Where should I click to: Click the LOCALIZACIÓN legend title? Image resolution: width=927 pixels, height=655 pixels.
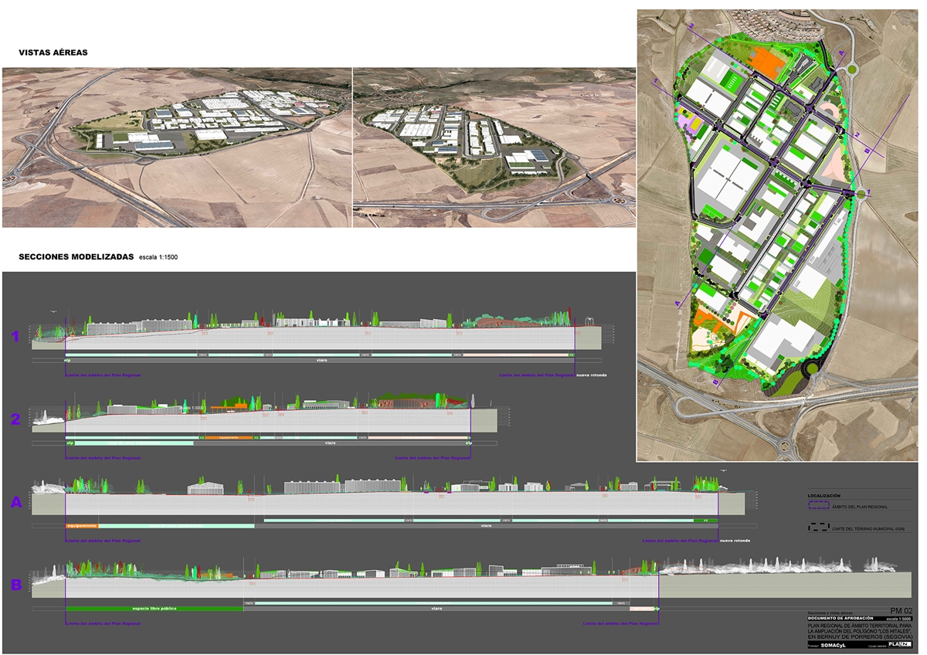(823, 495)
